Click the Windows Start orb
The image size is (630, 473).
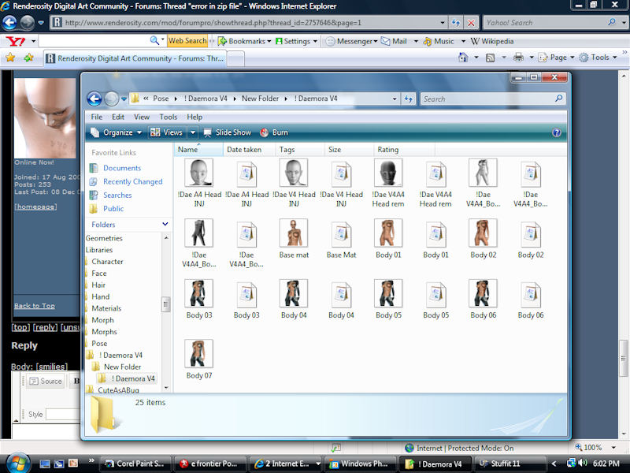tap(17, 463)
